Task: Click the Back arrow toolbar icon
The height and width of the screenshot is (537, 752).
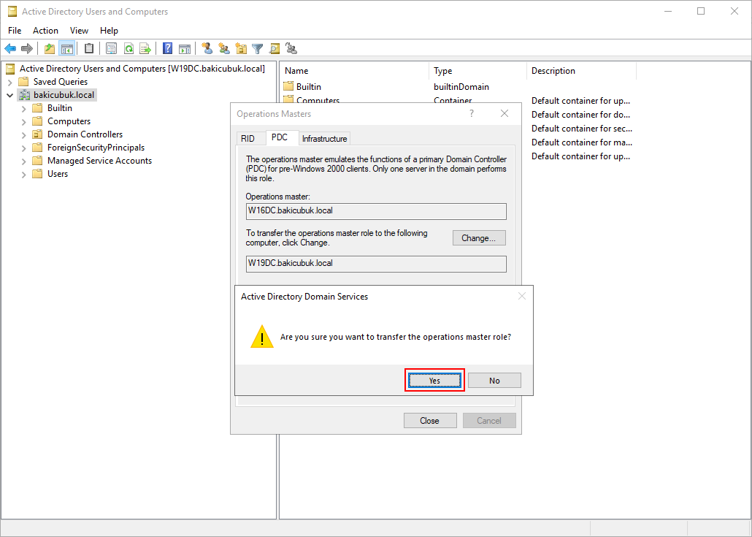Action: tap(10, 49)
